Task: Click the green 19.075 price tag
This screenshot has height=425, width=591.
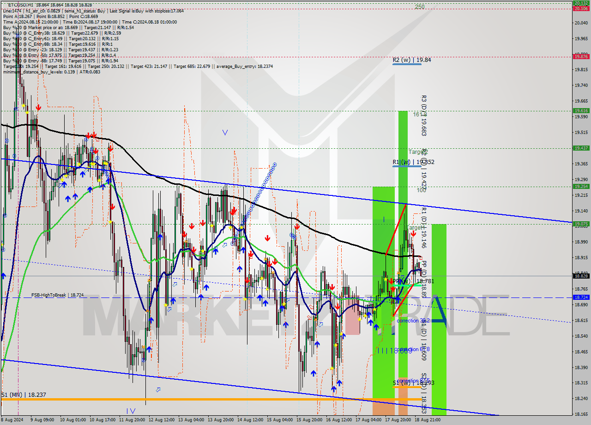Action: coord(580,224)
